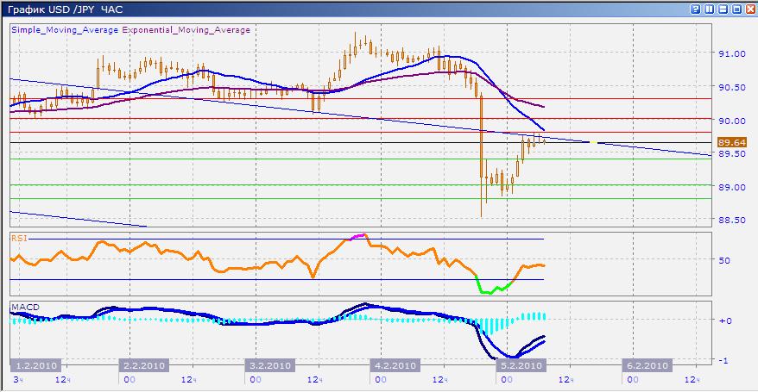Image resolution: width=758 pixels, height=392 pixels.
Task: Click the Simple_Moving_Average indicator label
Action: tap(66, 30)
